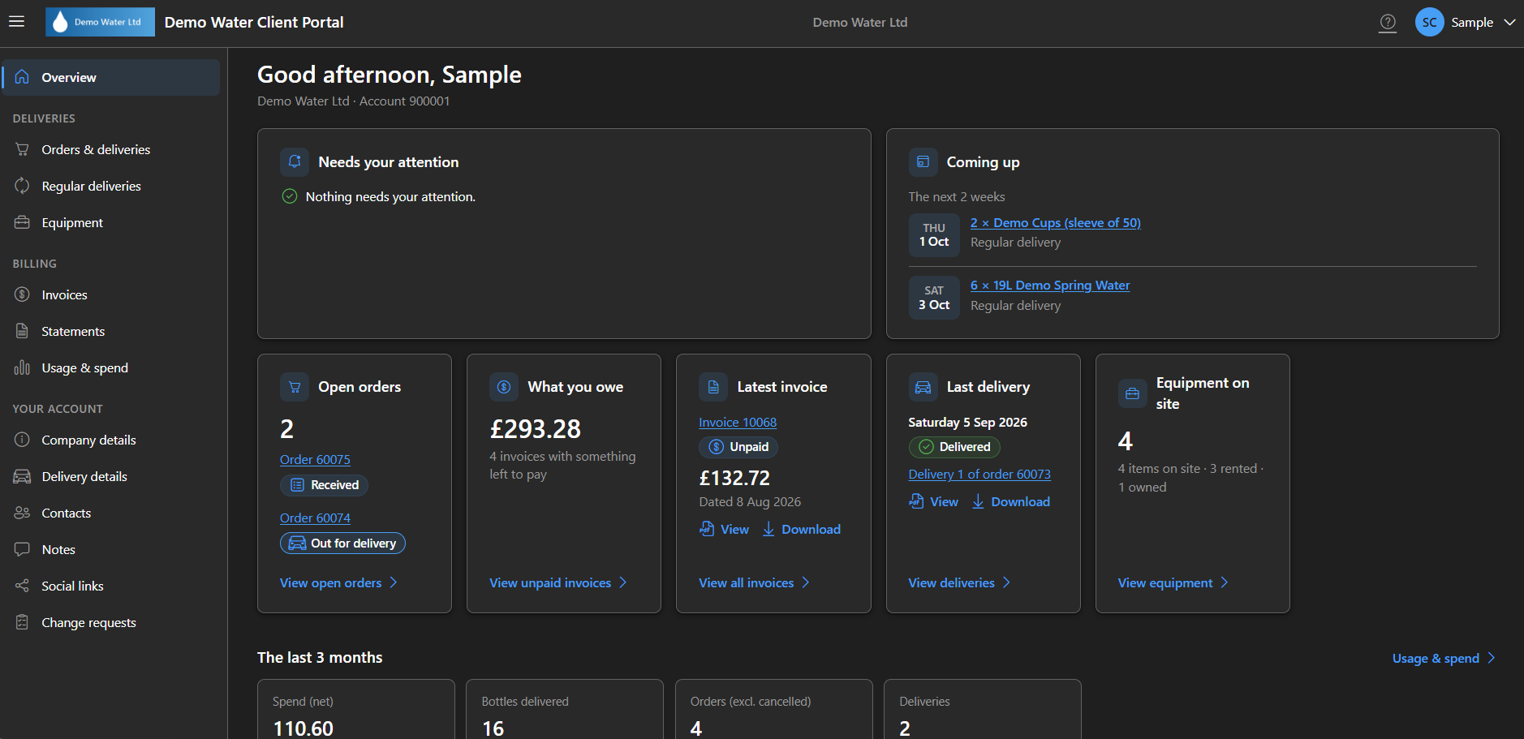View the latest invoice PDF
This screenshot has width=1524, height=739.
724,529
